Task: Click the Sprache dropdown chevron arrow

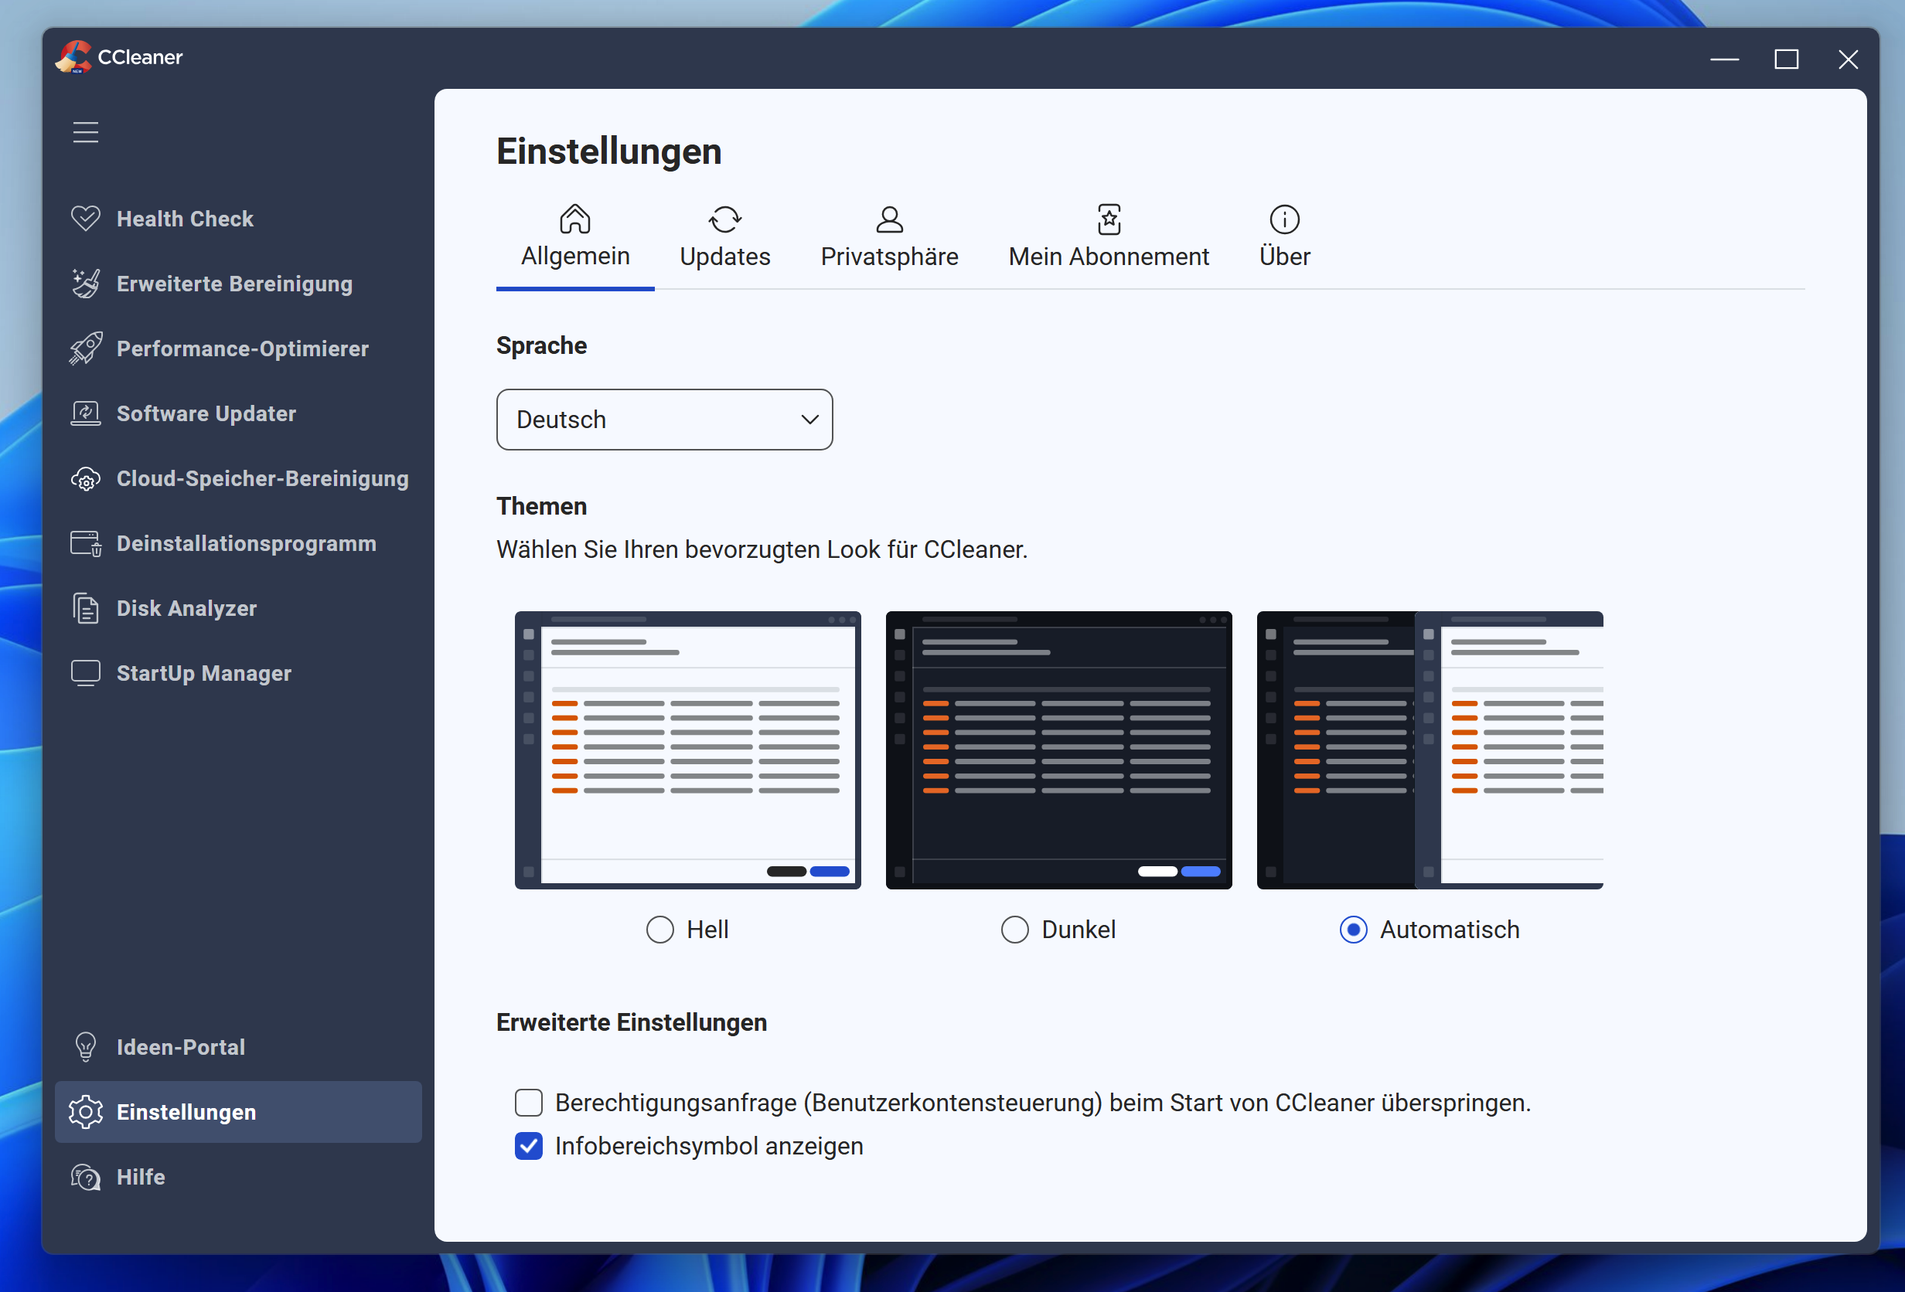Action: pos(809,420)
